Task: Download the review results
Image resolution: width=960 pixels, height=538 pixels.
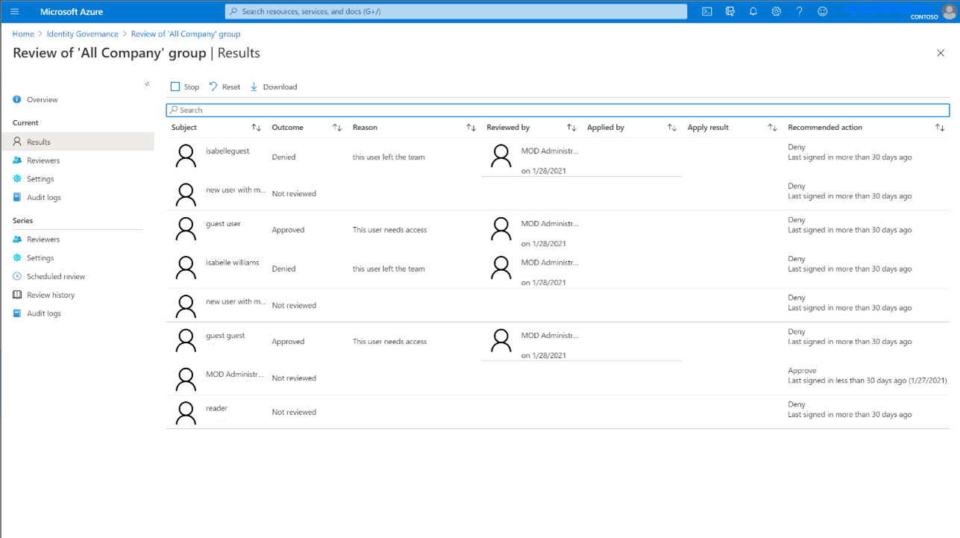Action: (274, 87)
